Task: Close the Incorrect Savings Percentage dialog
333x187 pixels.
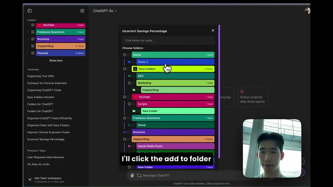Action: click(x=213, y=30)
